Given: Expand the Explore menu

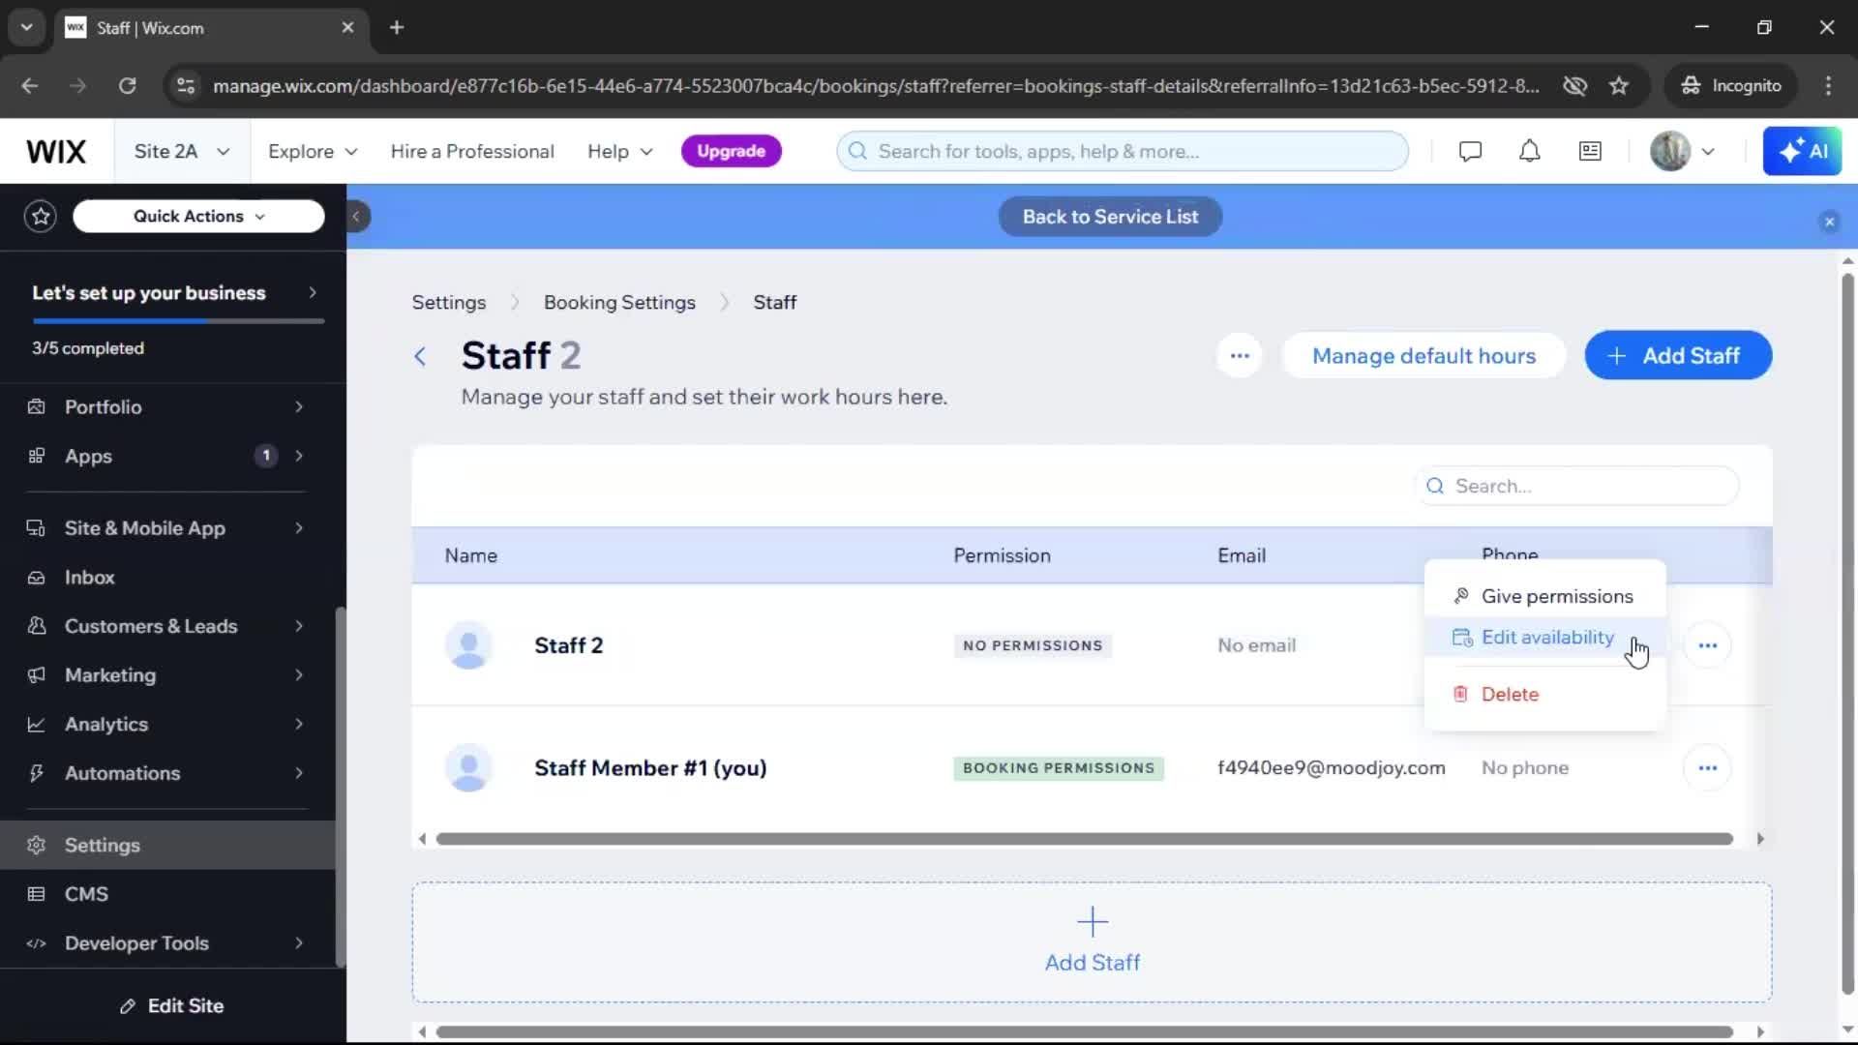Looking at the screenshot, I should [313, 152].
